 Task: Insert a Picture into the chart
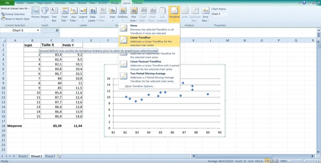[x=36, y=13]
